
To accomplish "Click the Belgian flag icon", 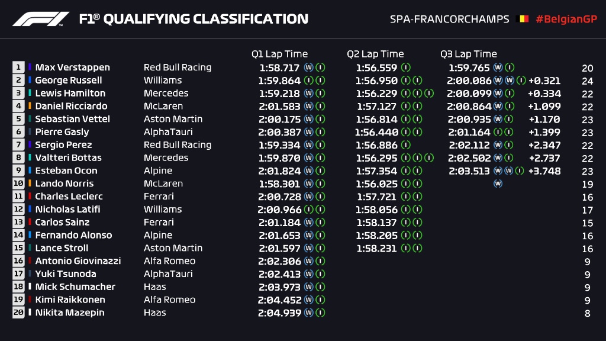I will pyautogui.click(x=523, y=19).
